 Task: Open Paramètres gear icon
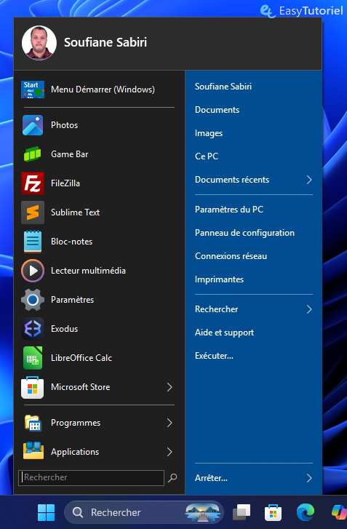click(x=33, y=300)
